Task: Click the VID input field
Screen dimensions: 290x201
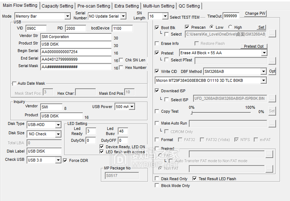Action: click(36, 28)
